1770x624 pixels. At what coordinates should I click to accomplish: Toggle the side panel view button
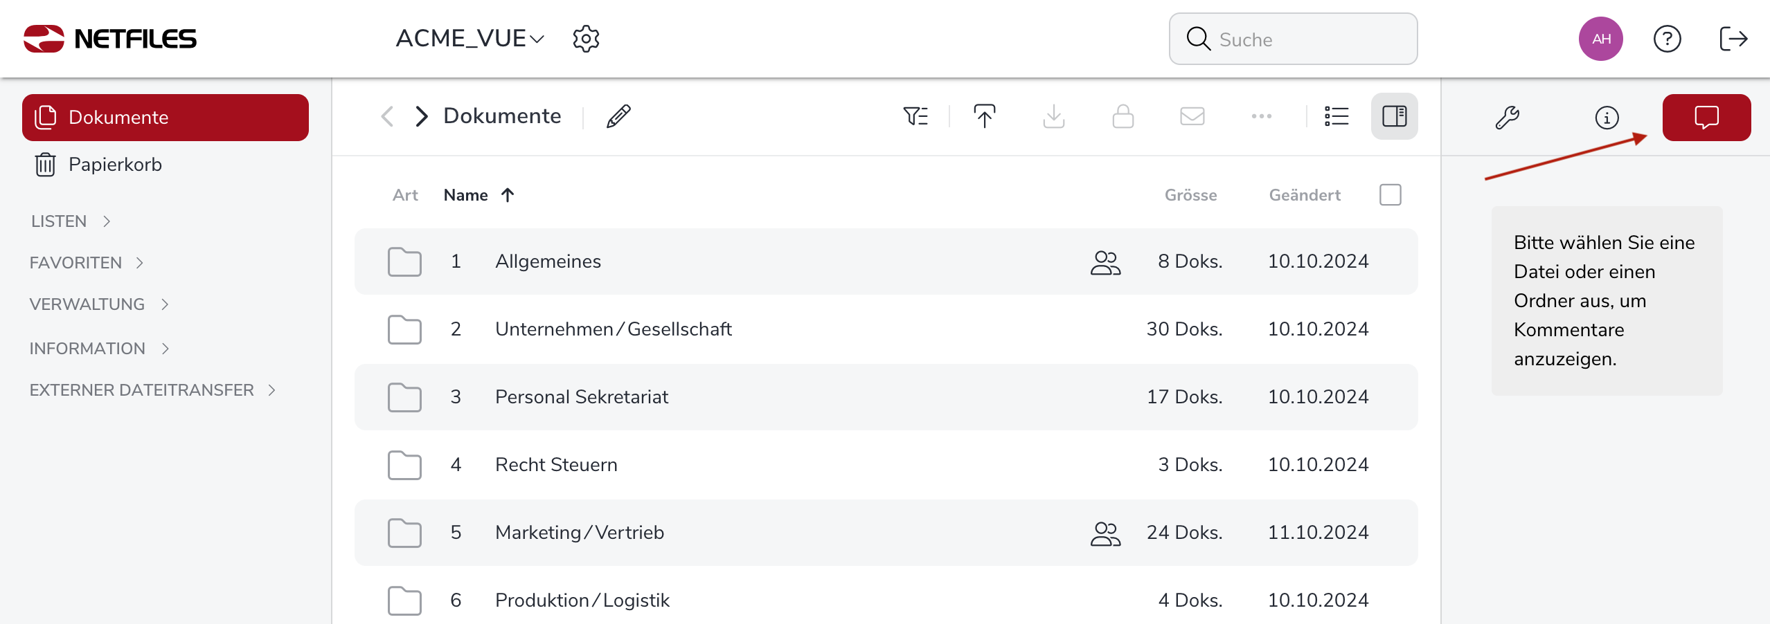pos(1394,116)
